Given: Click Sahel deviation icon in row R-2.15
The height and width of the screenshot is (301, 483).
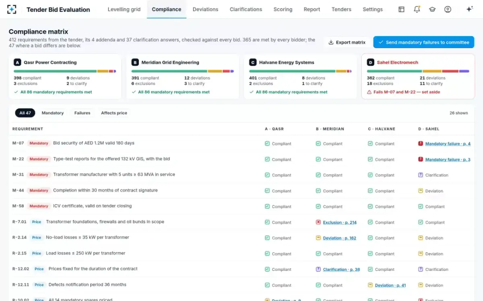Looking at the screenshot, I should (x=421, y=254).
